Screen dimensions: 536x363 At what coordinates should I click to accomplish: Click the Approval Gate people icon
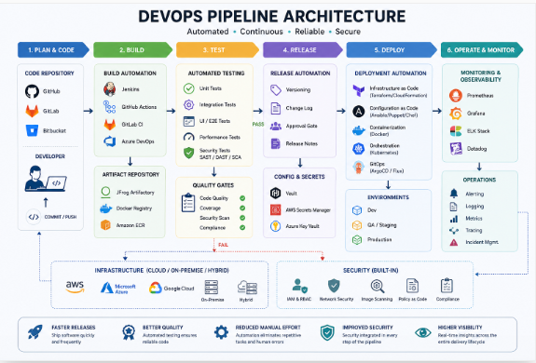click(276, 127)
